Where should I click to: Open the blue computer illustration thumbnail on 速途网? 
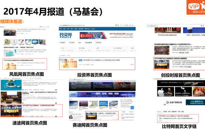click(11, 85)
